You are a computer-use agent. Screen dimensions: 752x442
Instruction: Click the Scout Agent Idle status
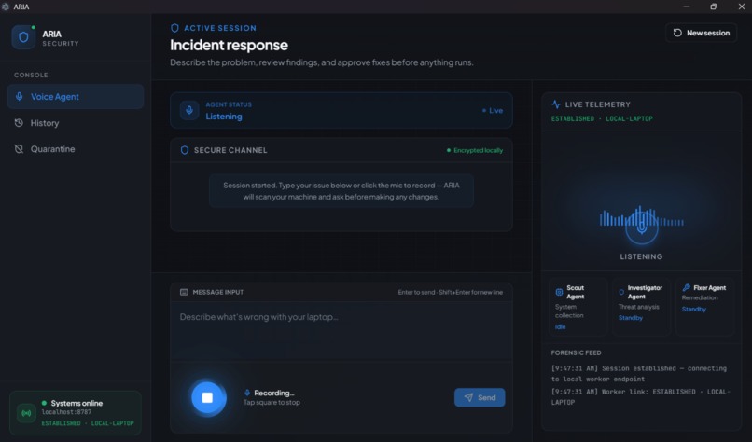pos(560,327)
